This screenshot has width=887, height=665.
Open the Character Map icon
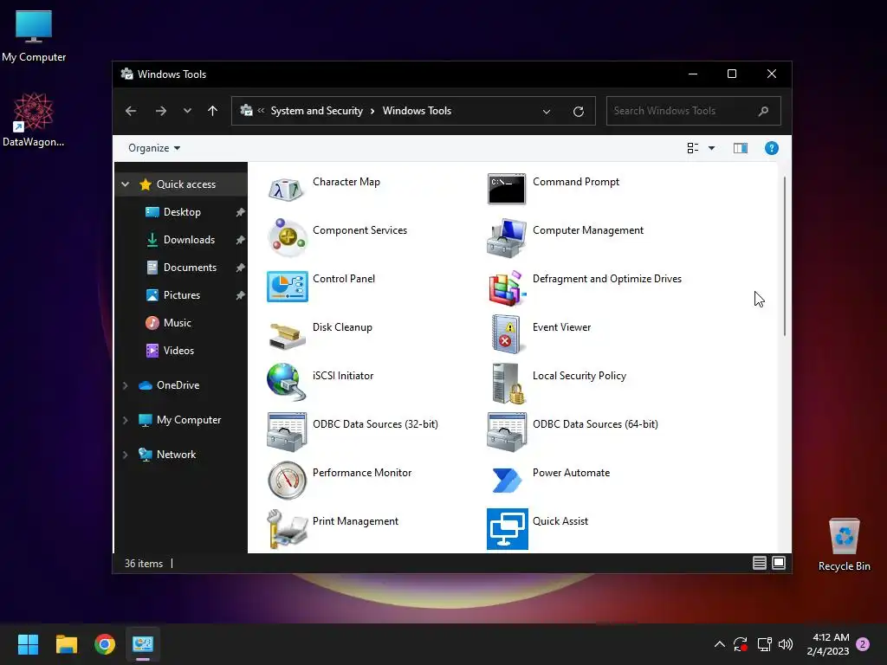click(286, 189)
